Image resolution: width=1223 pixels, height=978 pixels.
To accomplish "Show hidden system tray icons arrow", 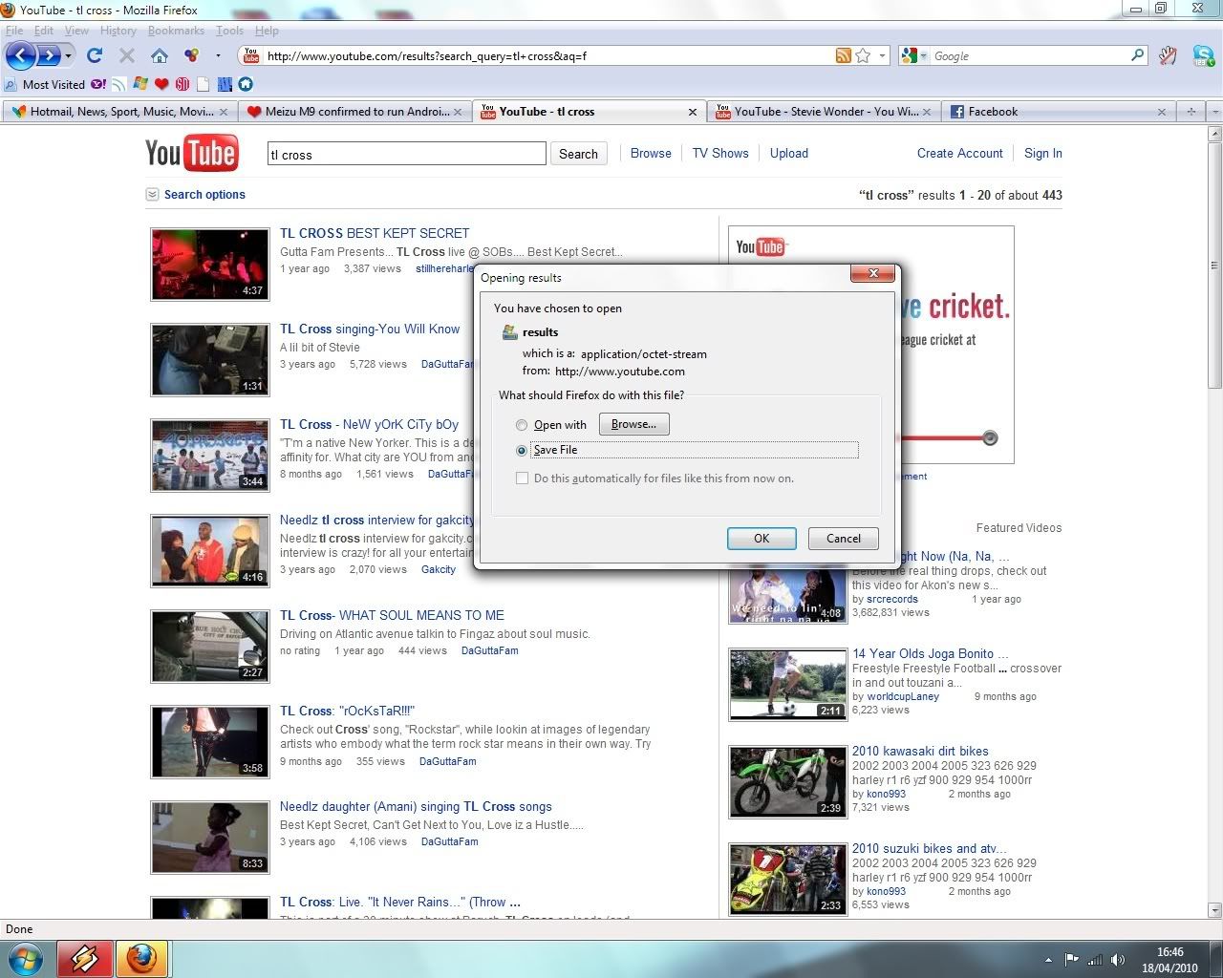I will (x=1048, y=959).
